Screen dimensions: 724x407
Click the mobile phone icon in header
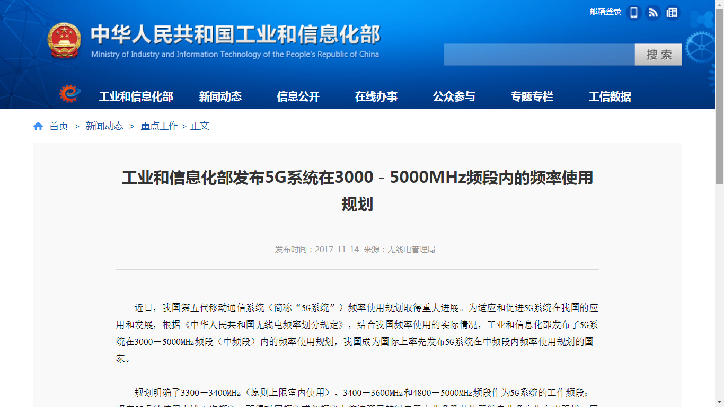pyautogui.click(x=634, y=12)
